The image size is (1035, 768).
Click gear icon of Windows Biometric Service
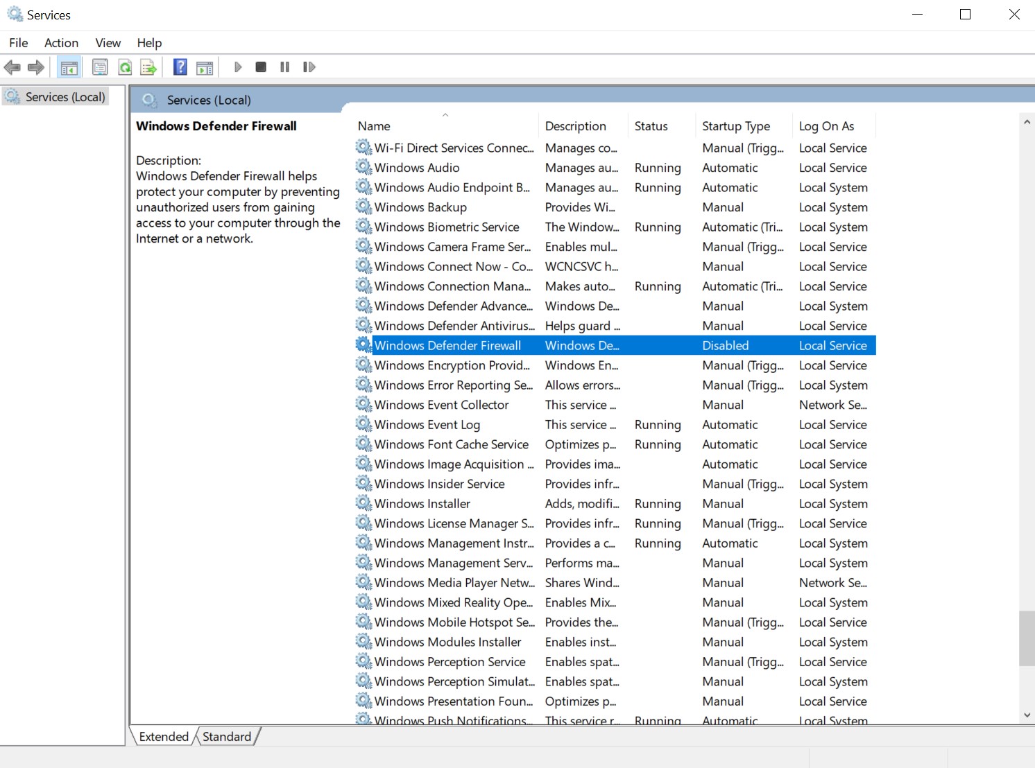point(363,227)
